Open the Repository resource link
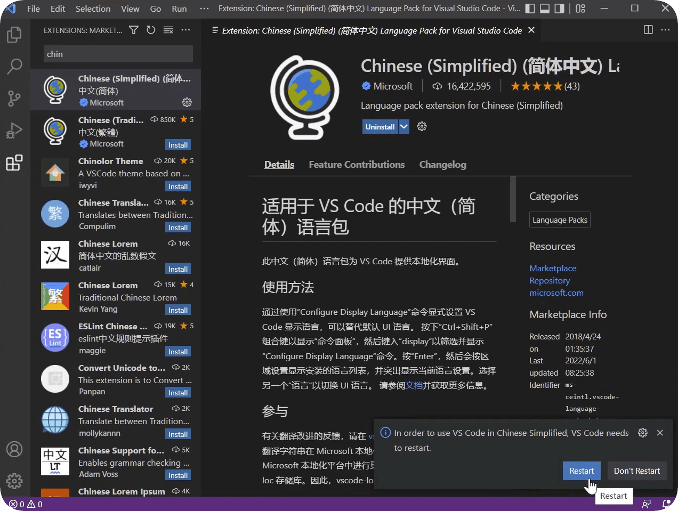The height and width of the screenshot is (511, 678). point(550,281)
